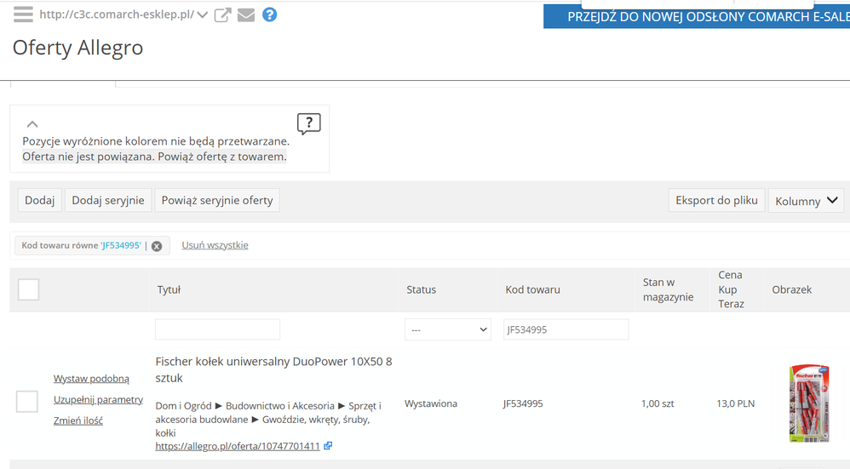Click the 1,00 szt stock cell
The height and width of the screenshot is (469, 850).
(658, 403)
